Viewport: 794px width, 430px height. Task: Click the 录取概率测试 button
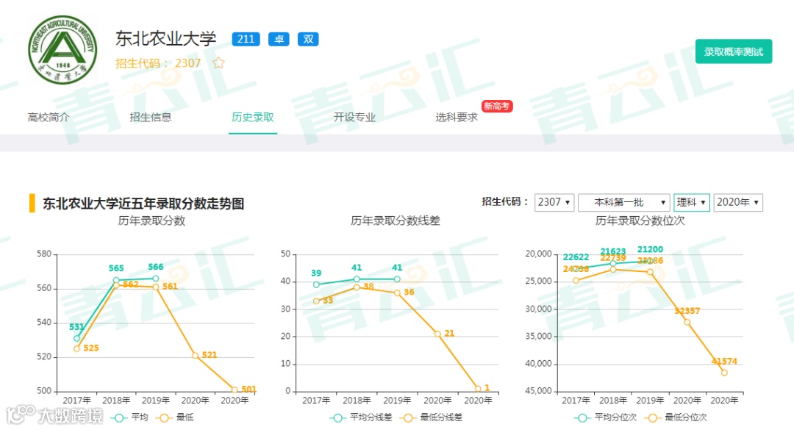733,51
